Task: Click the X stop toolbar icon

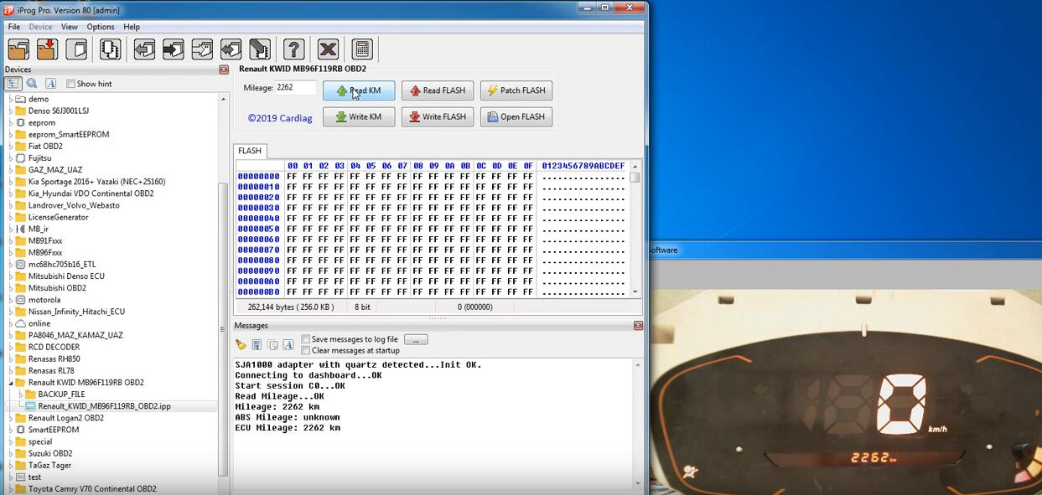Action: tap(328, 49)
